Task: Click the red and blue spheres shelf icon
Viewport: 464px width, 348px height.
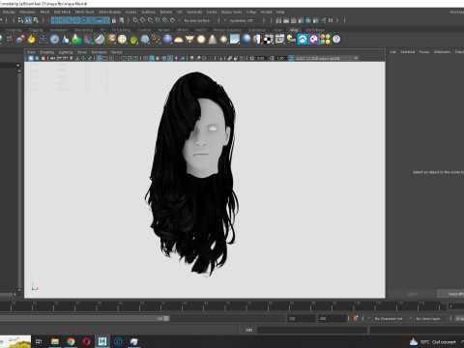Action: (x=20, y=40)
